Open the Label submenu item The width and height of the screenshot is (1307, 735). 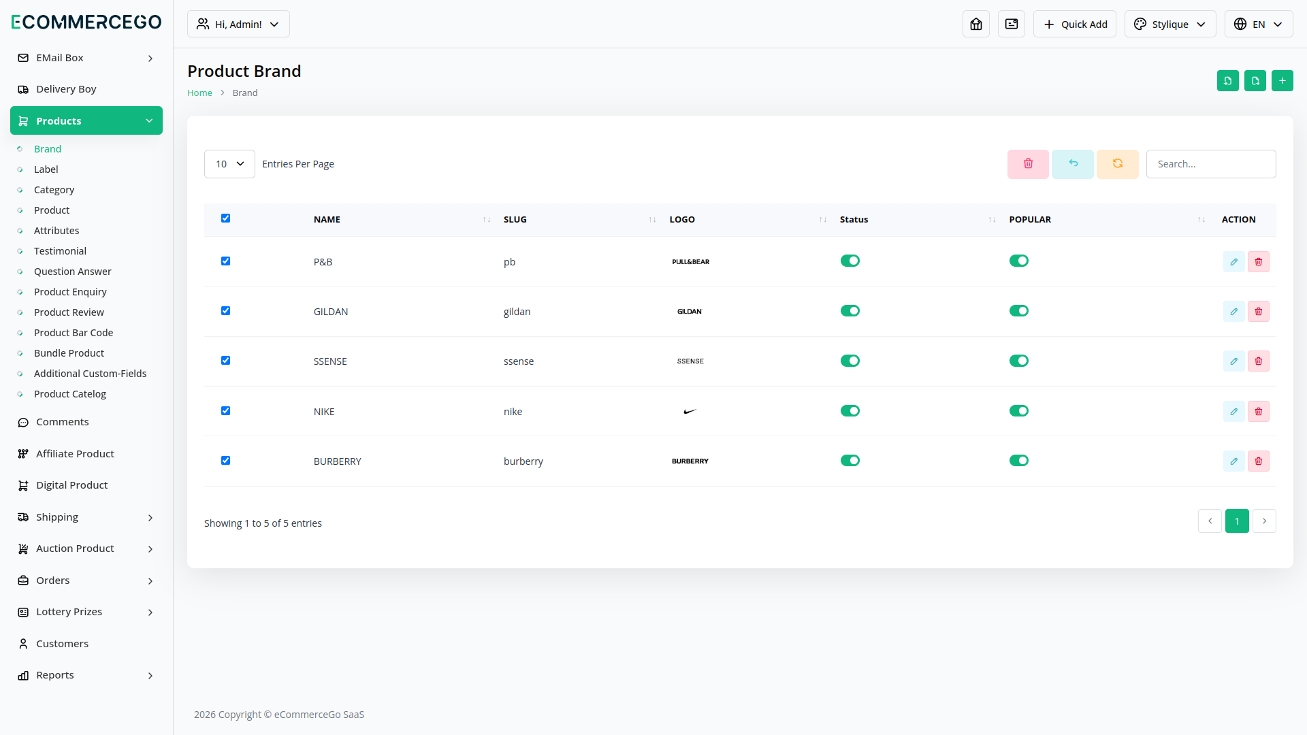tap(46, 169)
